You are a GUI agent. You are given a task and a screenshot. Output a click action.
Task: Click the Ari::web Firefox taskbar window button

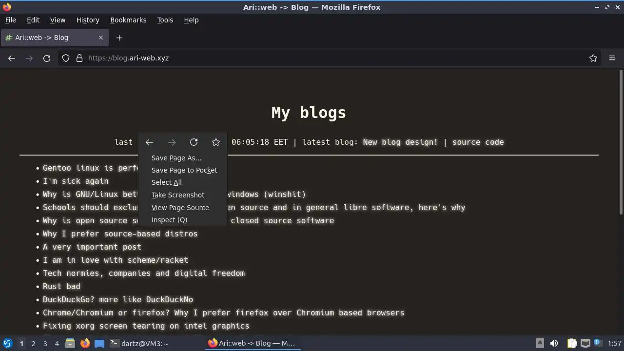(x=253, y=343)
